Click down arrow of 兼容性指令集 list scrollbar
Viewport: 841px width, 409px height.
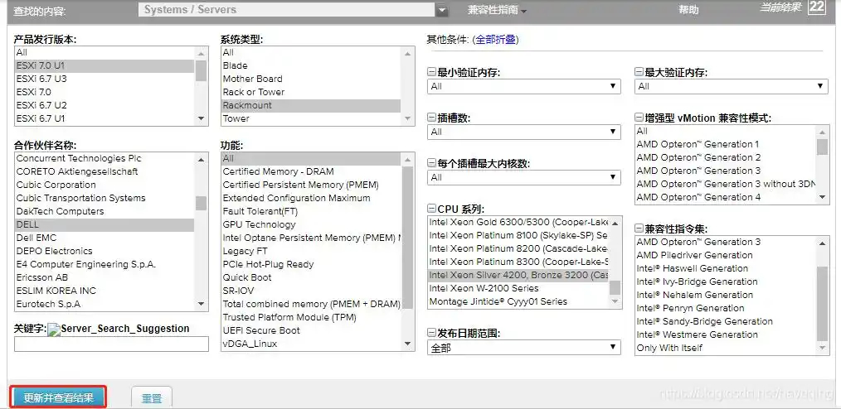coord(822,348)
